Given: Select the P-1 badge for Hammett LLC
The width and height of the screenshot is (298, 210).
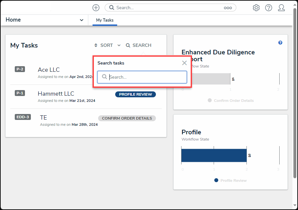Looking at the screenshot, I should [20, 93].
